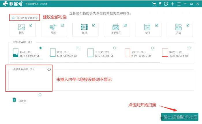
Task: Click the 35.7 GB/99.9 GB size text
Action: [30, 56]
